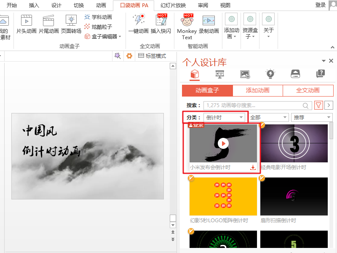Open Monkey Text tool

[187, 27]
